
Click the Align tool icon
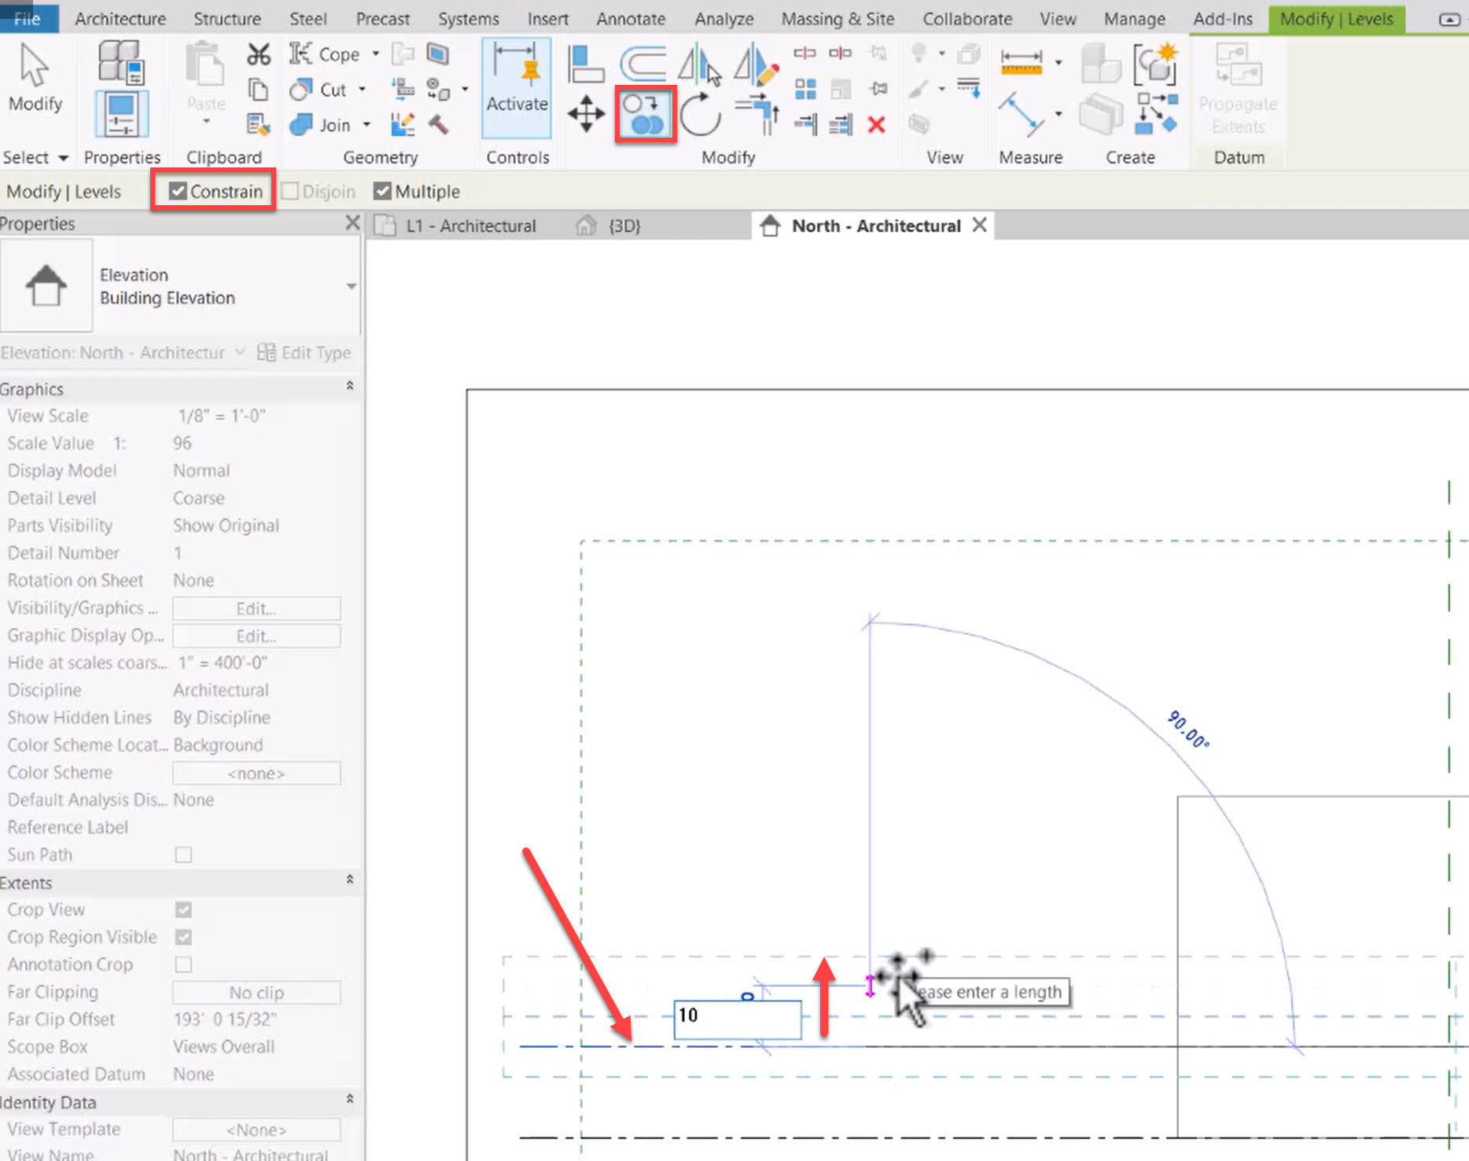coord(586,64)
